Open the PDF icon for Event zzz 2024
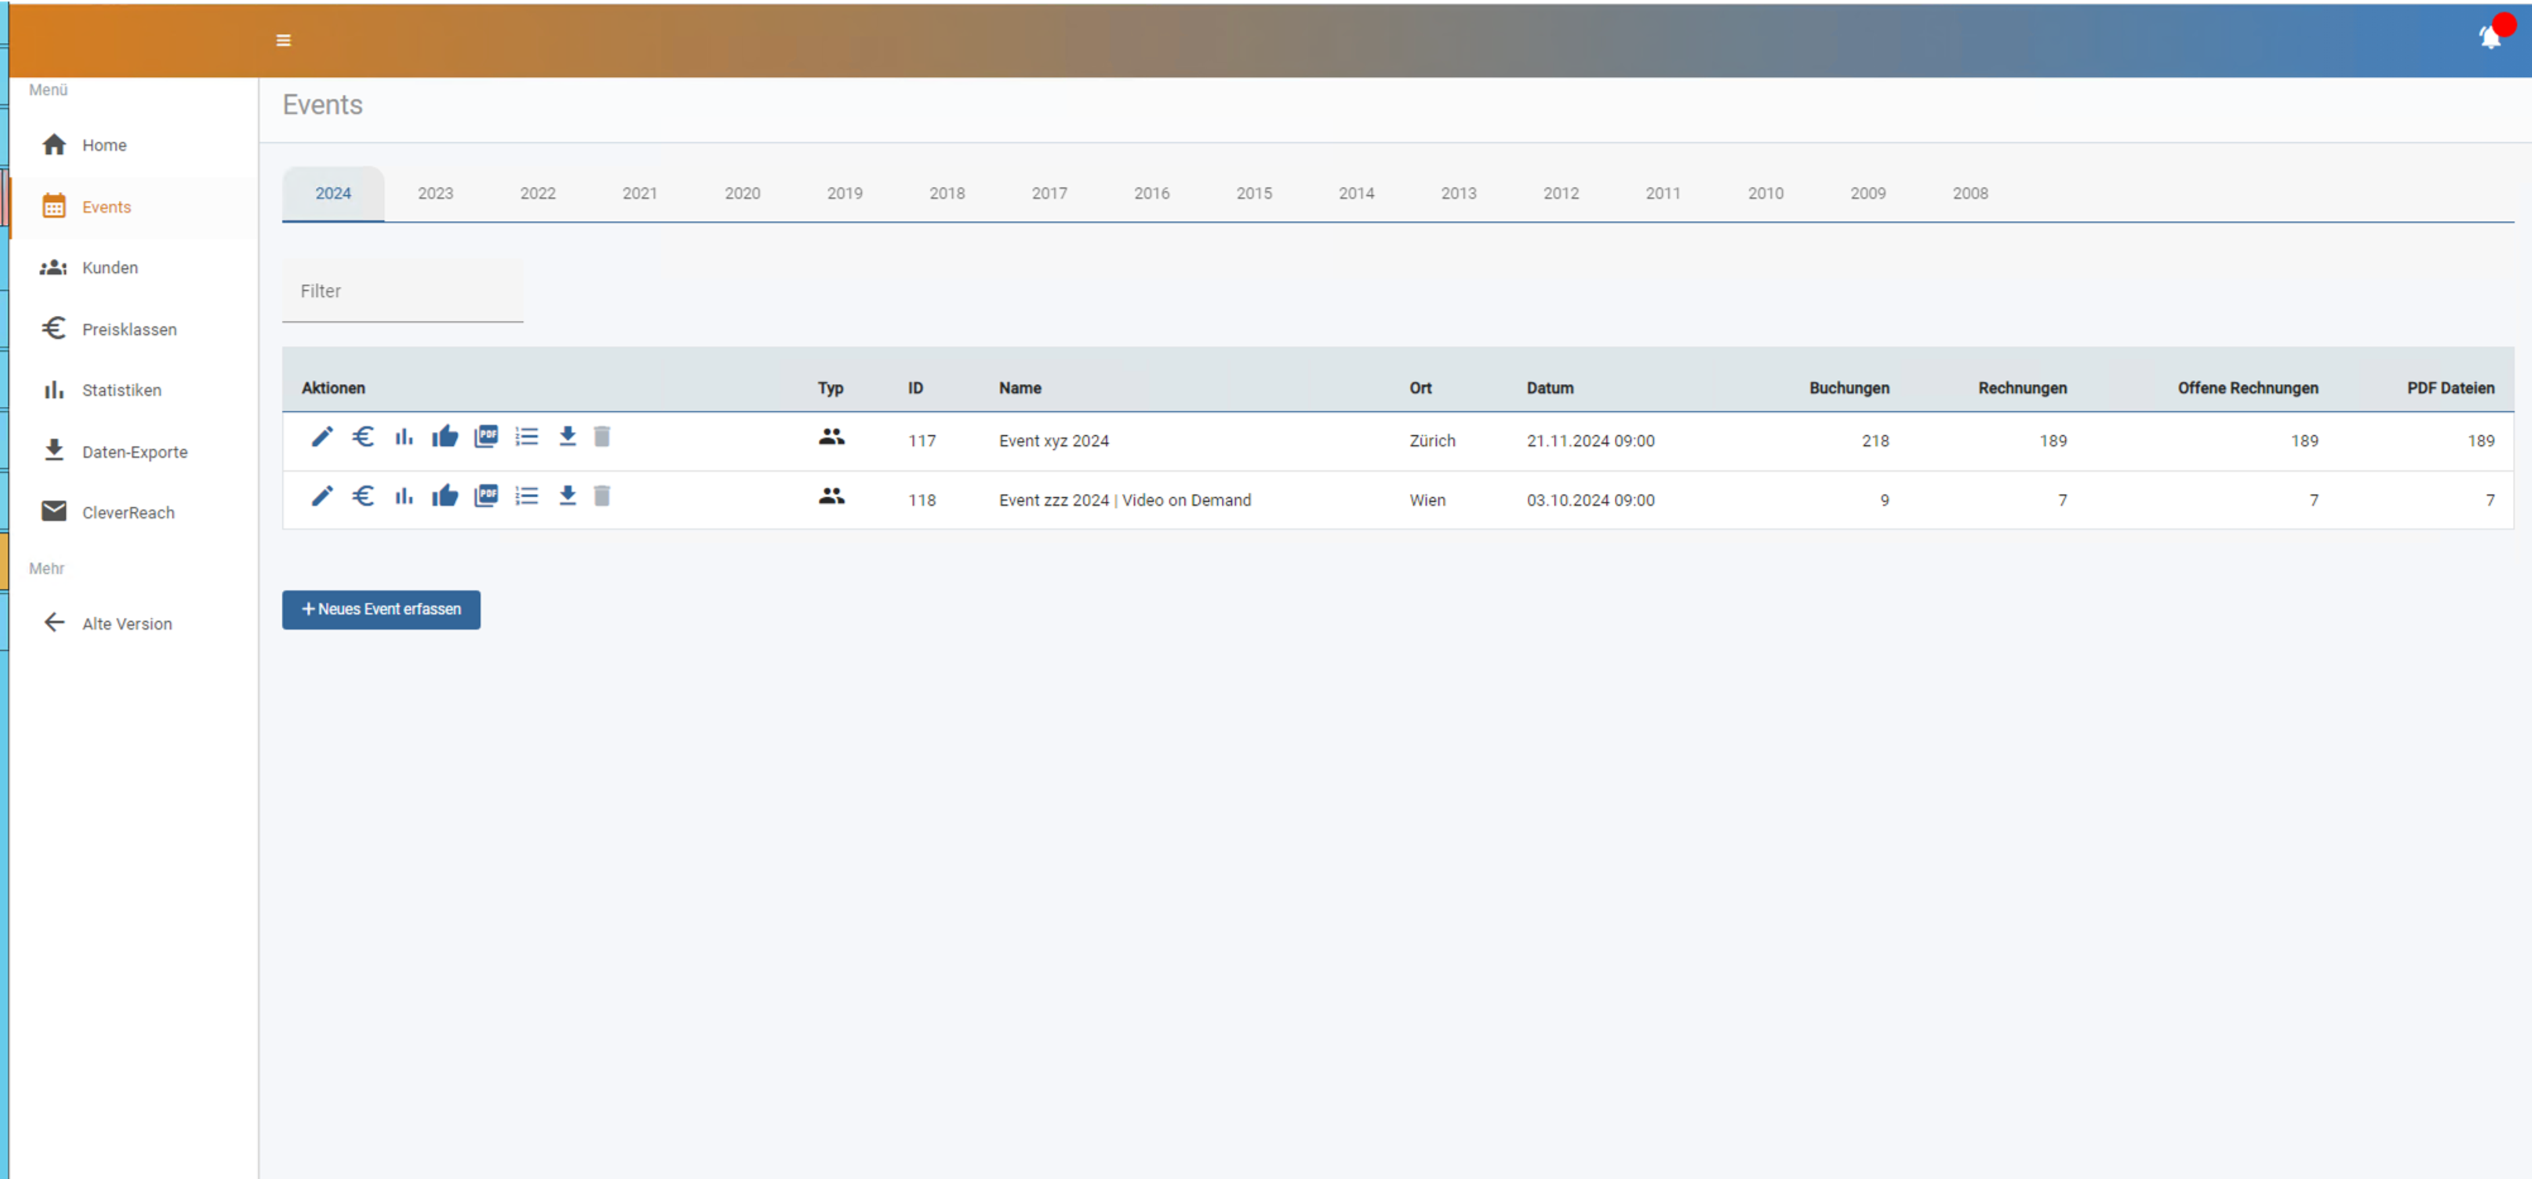This screenshot has height=1179, width=2532. click(487, 496)
